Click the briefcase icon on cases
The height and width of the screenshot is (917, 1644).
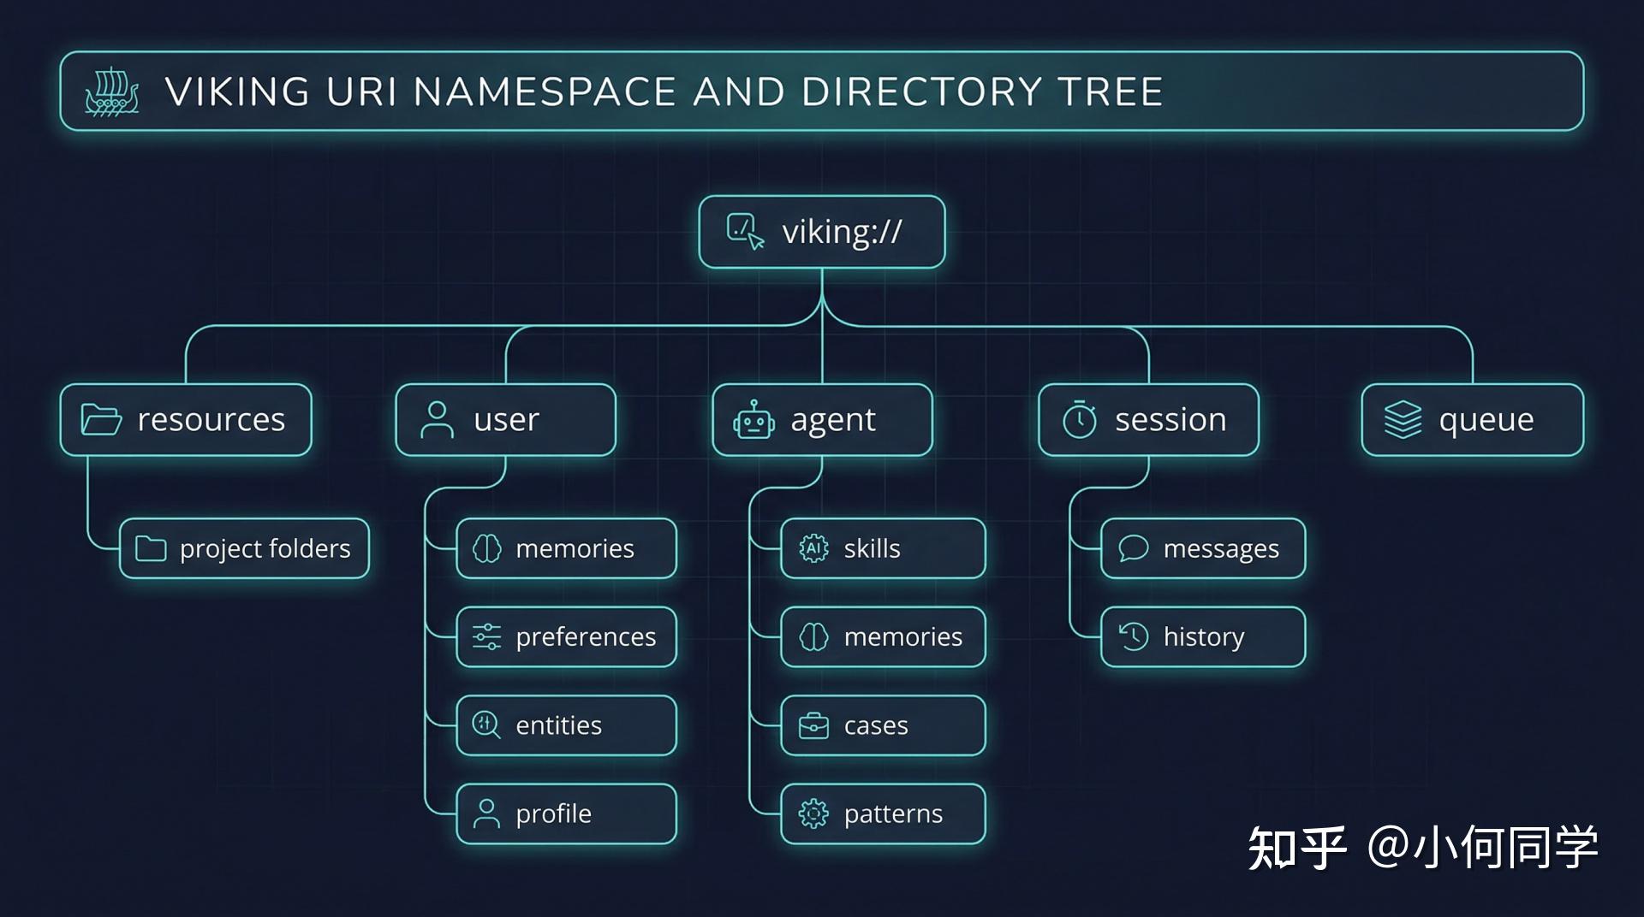tap(813, 725)
